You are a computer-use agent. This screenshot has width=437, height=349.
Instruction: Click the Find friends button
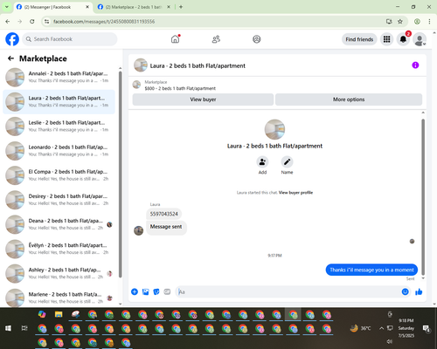(x=359, y=39)
